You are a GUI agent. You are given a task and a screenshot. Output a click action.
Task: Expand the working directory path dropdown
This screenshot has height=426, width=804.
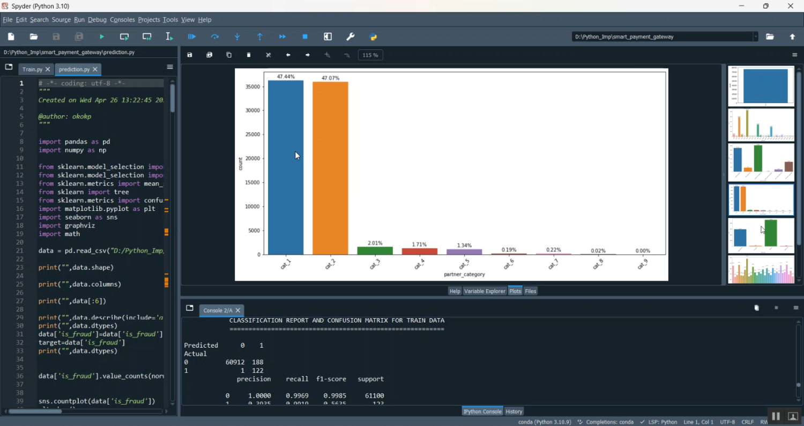point(756,36)
